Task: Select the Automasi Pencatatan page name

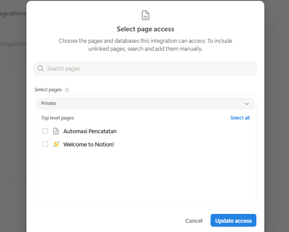Action: pyautogui.click(x=90, y=131)
